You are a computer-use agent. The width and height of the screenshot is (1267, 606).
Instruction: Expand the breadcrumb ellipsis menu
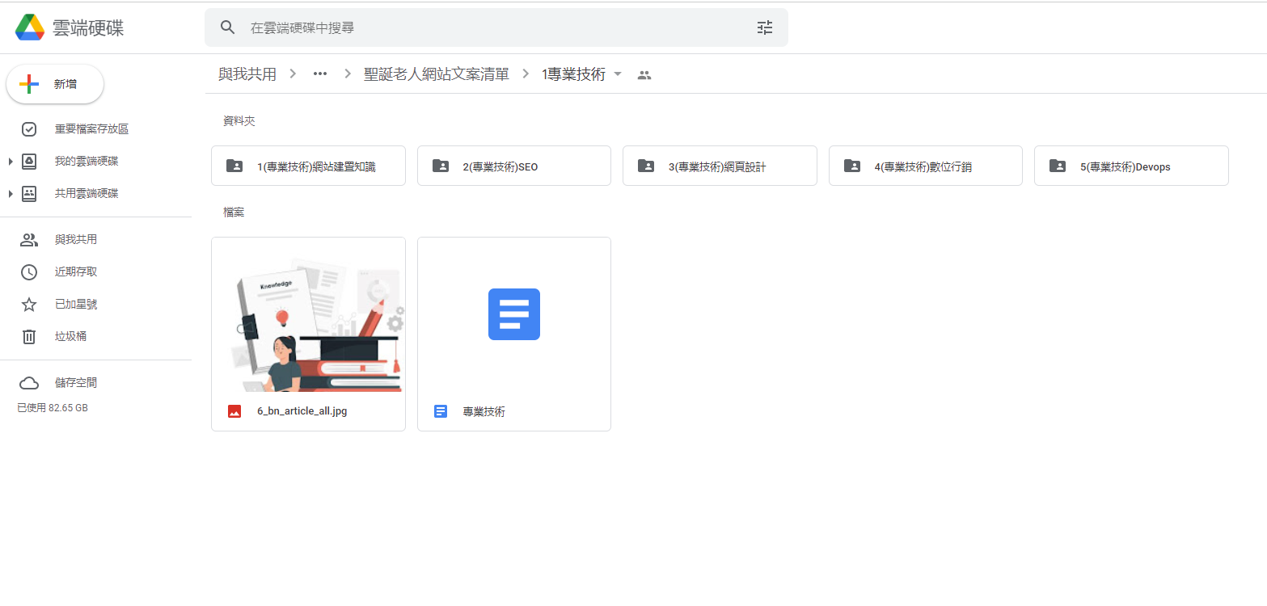320,74
